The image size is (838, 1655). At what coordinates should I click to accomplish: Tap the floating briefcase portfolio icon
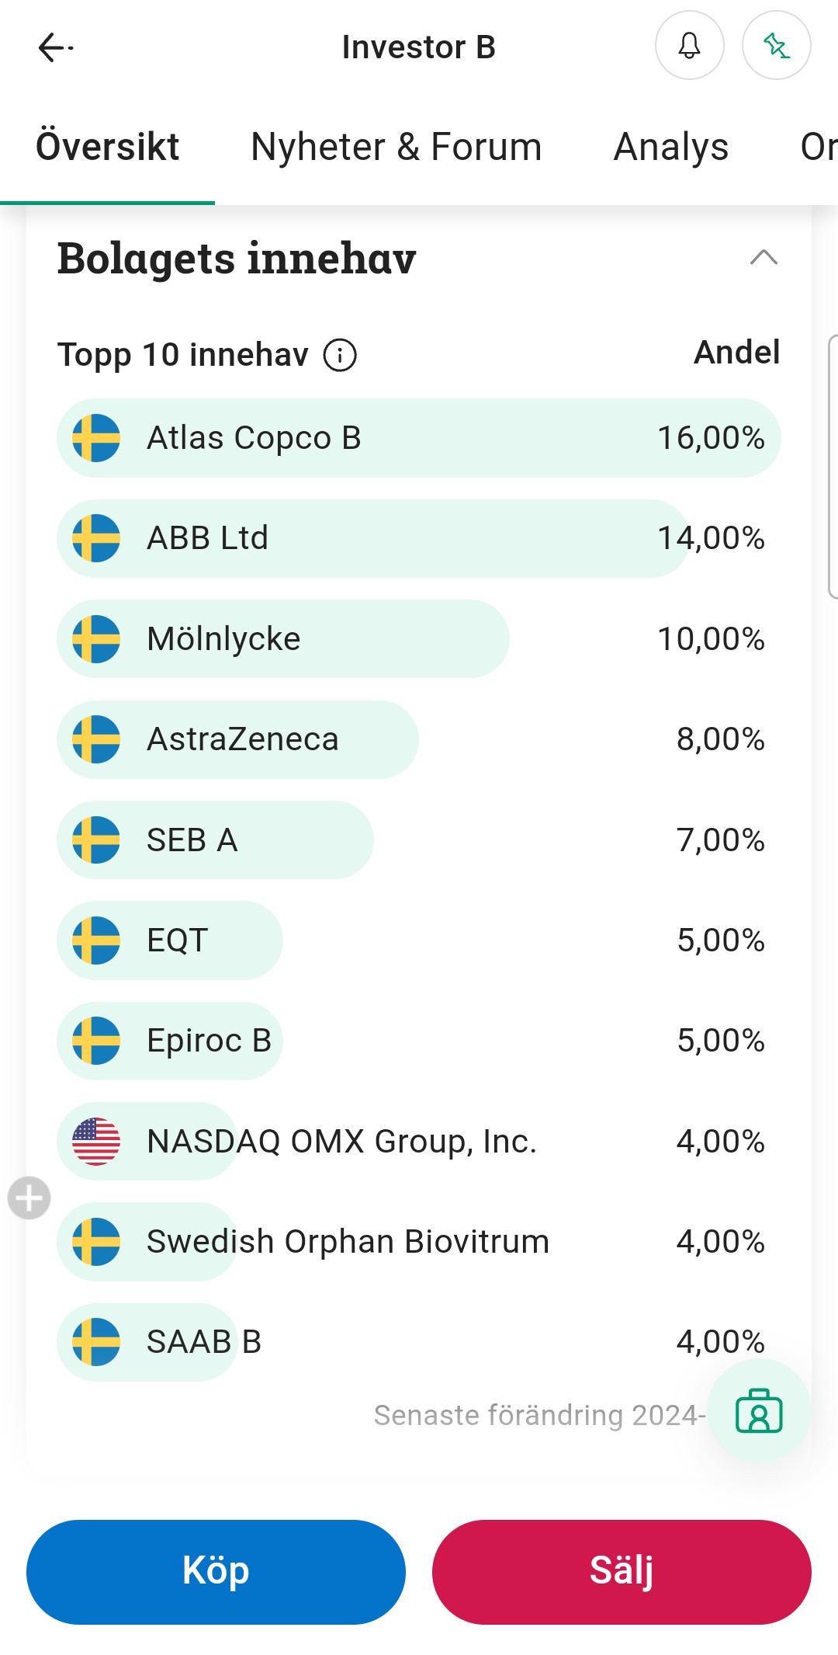click(759, 1411)
